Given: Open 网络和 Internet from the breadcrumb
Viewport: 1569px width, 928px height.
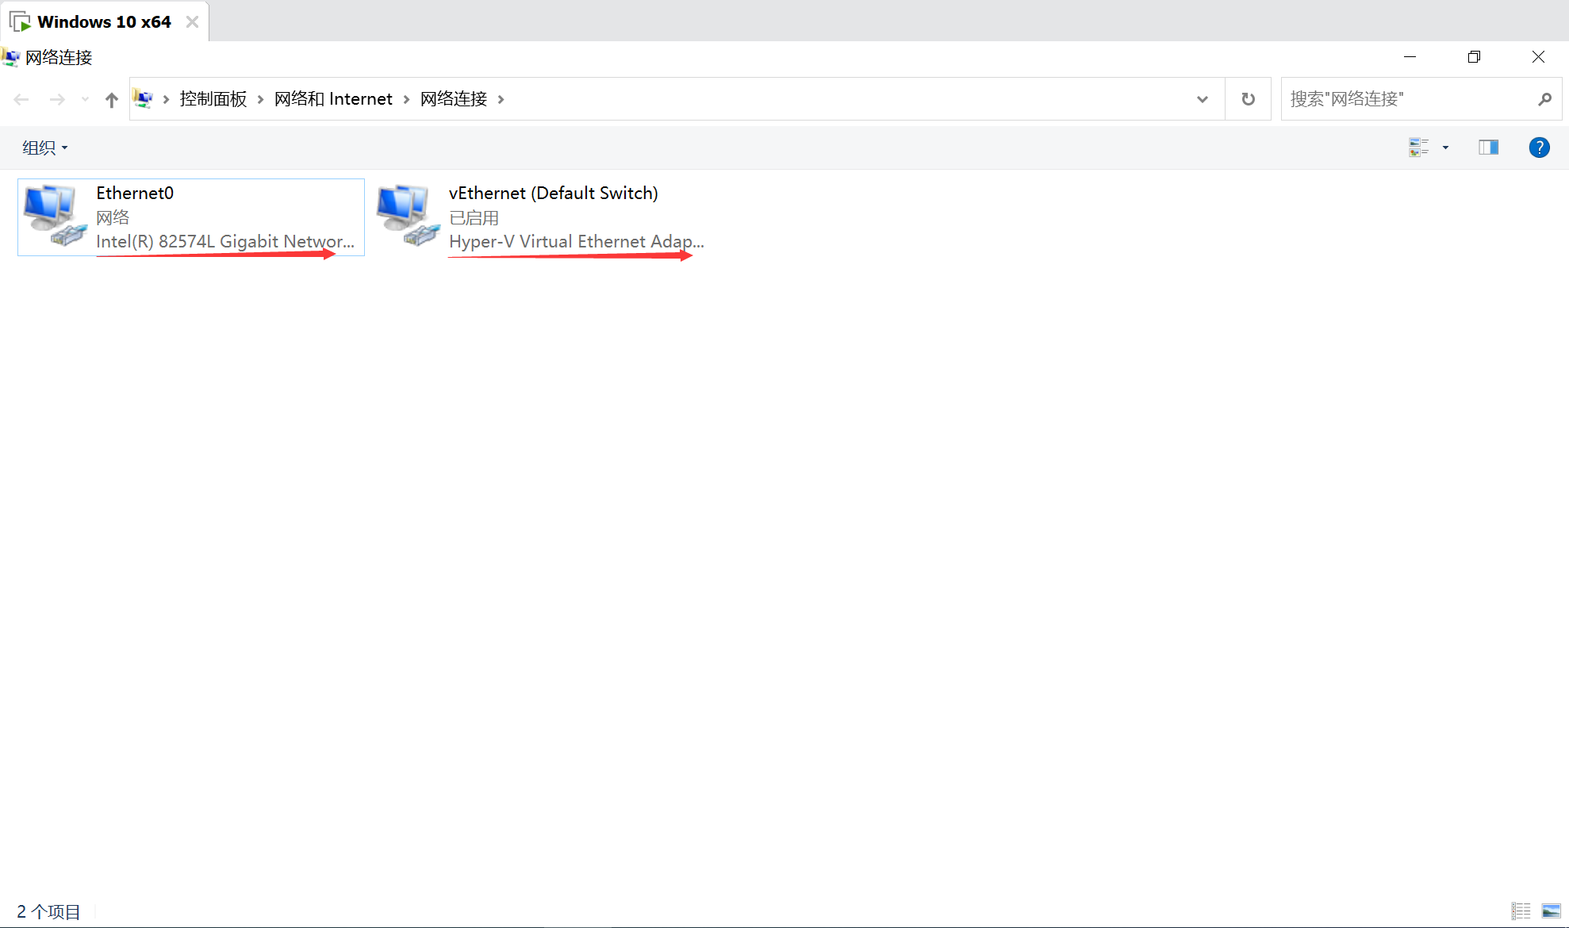Looking at the screenshot, I should pyautogui.click(x=333, y=98).
